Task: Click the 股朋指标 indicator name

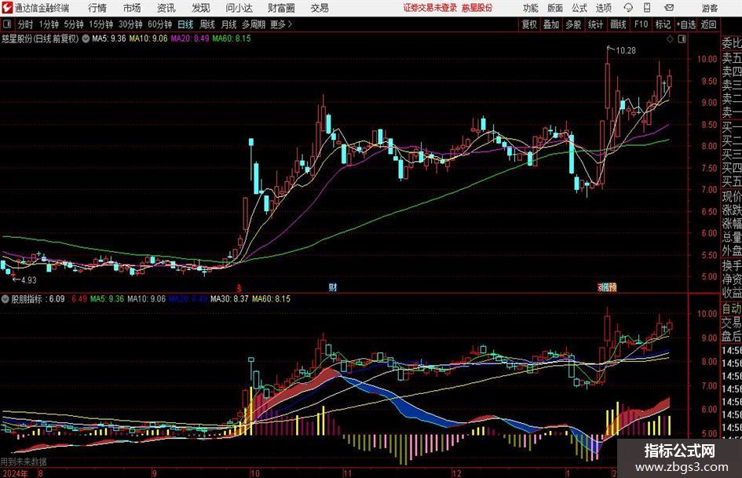Action: click(x=27, y=299)
